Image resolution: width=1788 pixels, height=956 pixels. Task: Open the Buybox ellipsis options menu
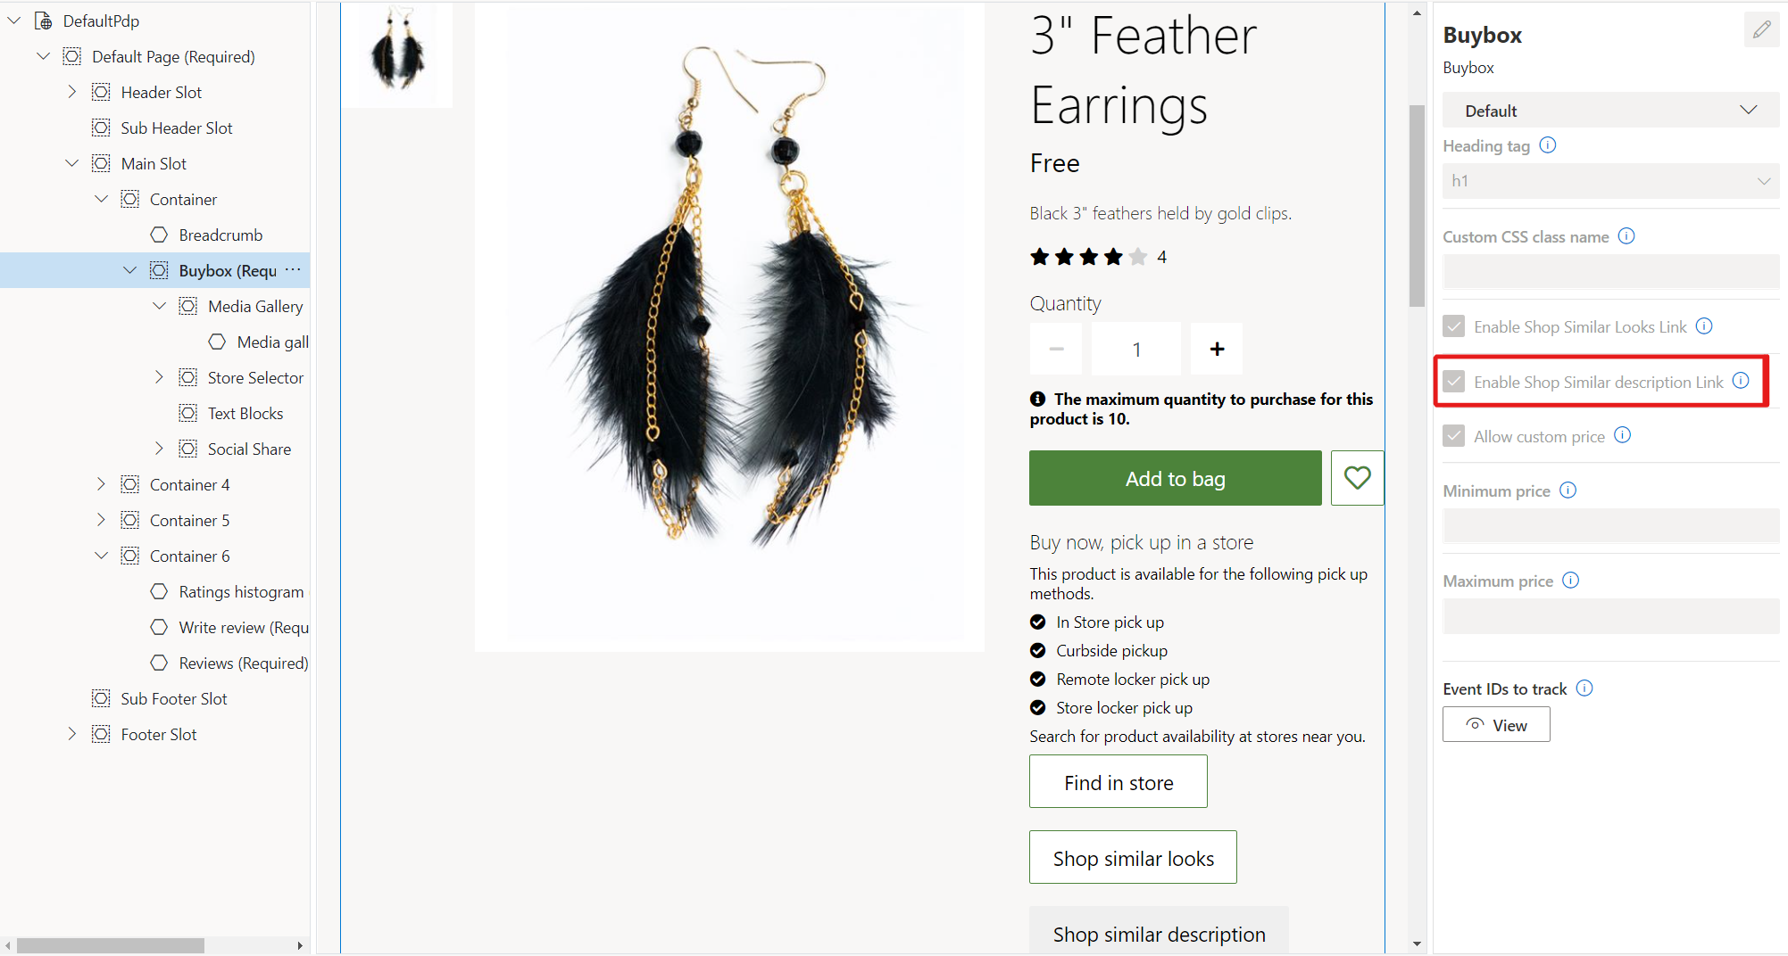click(292, 269)
